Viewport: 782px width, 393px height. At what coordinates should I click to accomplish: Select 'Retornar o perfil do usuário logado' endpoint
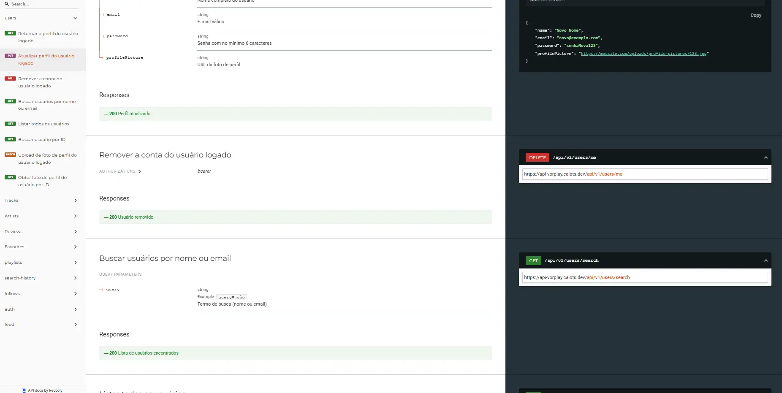[48, 37]
